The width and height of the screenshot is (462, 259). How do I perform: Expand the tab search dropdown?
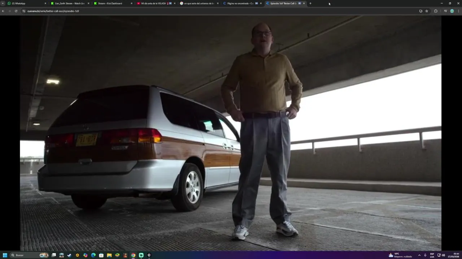click(3, 3)
